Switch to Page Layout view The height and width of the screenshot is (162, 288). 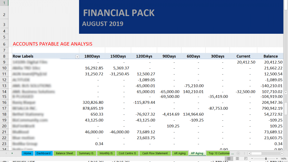[x=237, y=159]
